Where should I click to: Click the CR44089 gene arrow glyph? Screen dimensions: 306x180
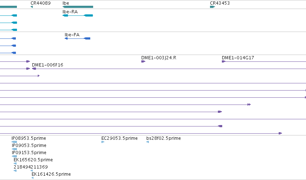point(32,7)
